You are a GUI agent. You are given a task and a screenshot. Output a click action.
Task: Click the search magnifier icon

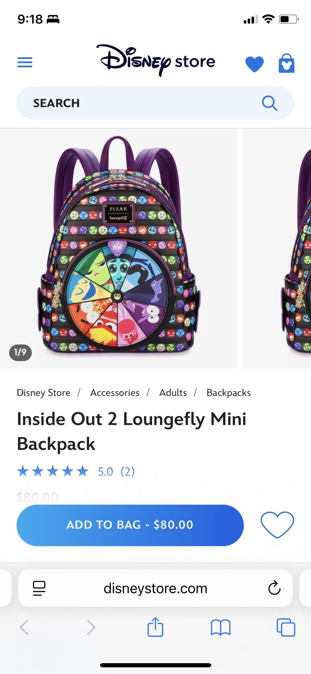pos(269,103)
